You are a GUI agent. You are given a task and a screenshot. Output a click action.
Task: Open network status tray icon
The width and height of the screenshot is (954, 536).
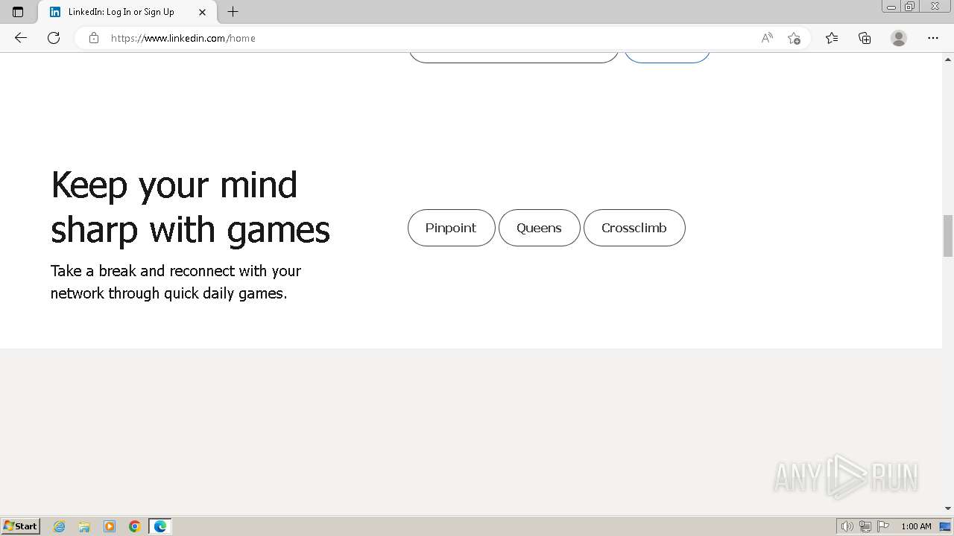865,526
